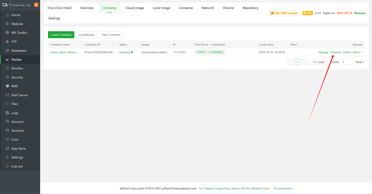This screenshot has height=194, width=372.
Task: Click the Clear Container button
Action: click(111, 35)
